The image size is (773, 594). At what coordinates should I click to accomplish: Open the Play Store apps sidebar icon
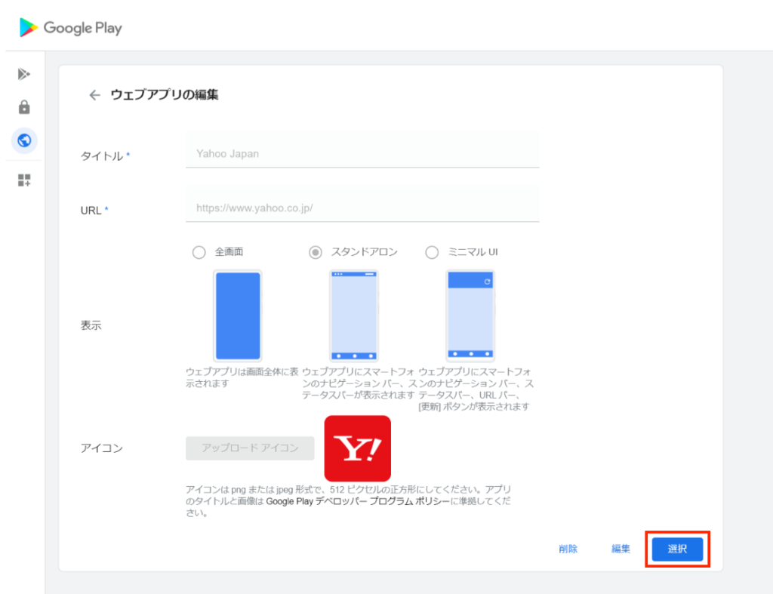(x=24, y=74)
